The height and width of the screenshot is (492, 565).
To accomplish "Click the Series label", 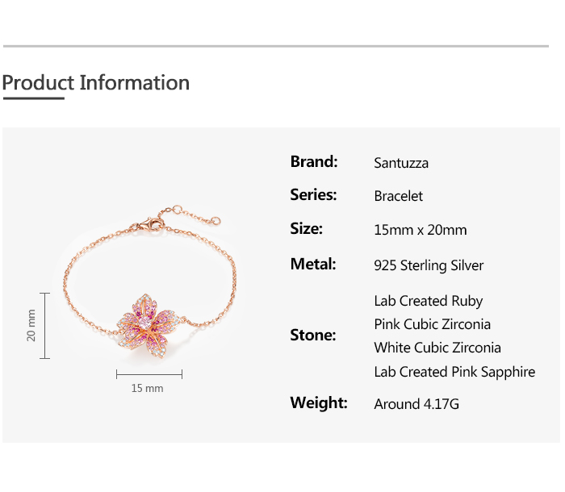I will coord(313,195).
